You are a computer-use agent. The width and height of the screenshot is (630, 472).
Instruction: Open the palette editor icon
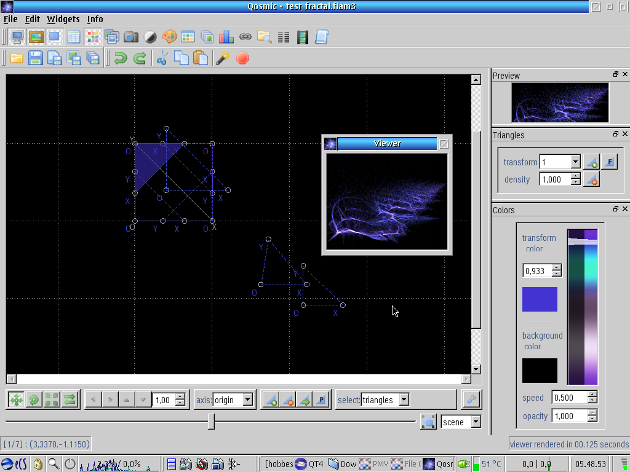tap(169, 37)
